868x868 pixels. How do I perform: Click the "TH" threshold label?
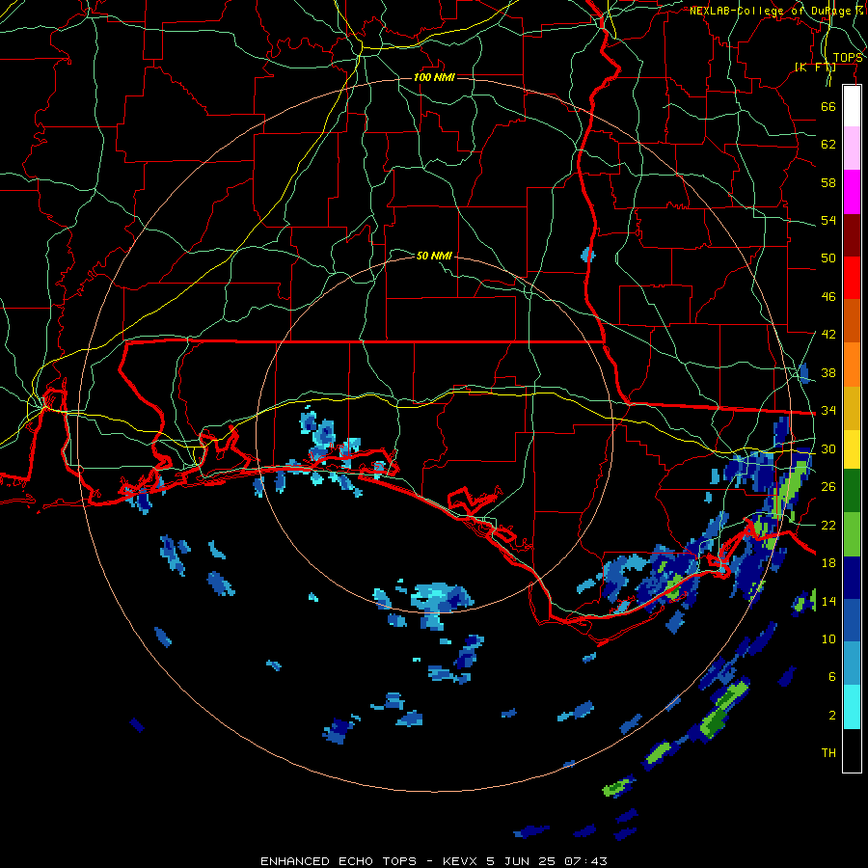(828, 753)
